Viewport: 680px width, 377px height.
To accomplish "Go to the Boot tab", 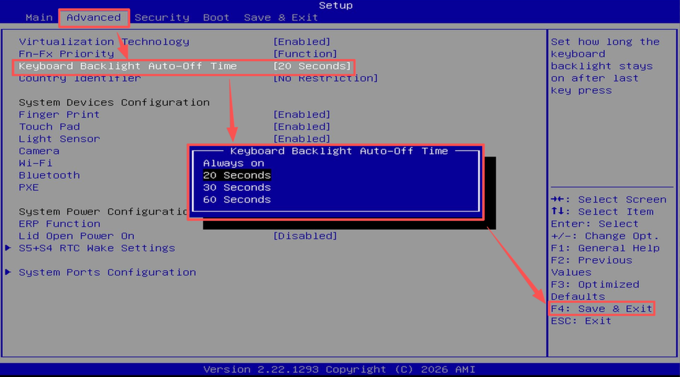I will tap(216, 17).
